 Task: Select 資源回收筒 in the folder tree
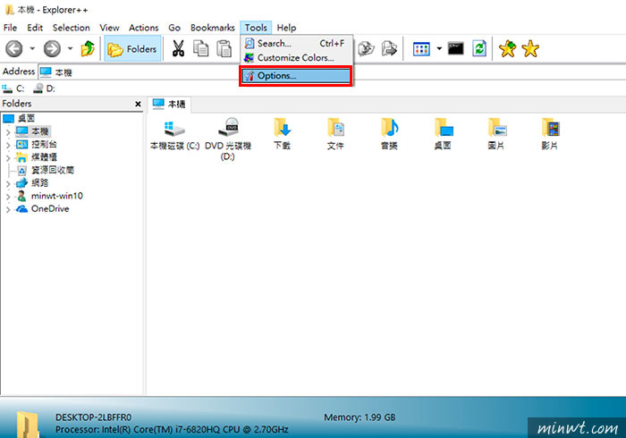pyautogui.click(x=45, y=171)
